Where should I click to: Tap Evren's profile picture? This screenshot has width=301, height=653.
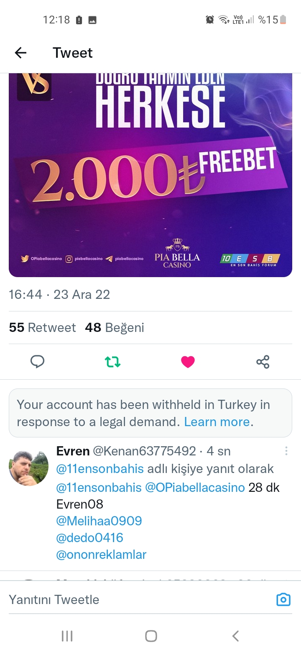click(29, 468)
